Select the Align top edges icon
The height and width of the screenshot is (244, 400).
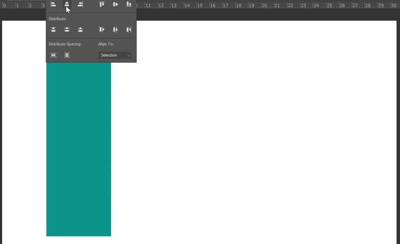click(102, 4)
